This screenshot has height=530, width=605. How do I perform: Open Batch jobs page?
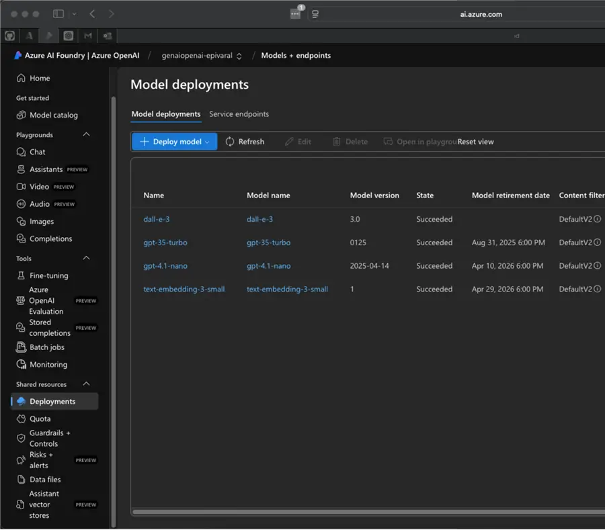coord(46,347)
